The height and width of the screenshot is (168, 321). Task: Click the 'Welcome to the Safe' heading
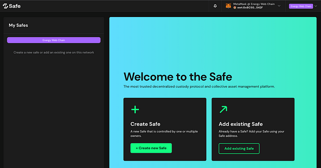click(x=178, y=77)
